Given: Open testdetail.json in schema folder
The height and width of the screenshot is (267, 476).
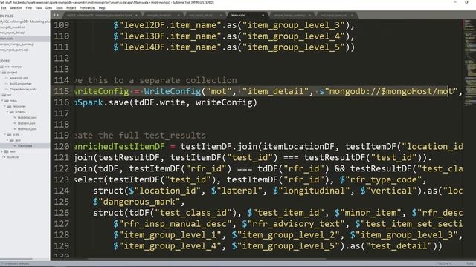Looking at the screenshot, I should pos(27,117).
